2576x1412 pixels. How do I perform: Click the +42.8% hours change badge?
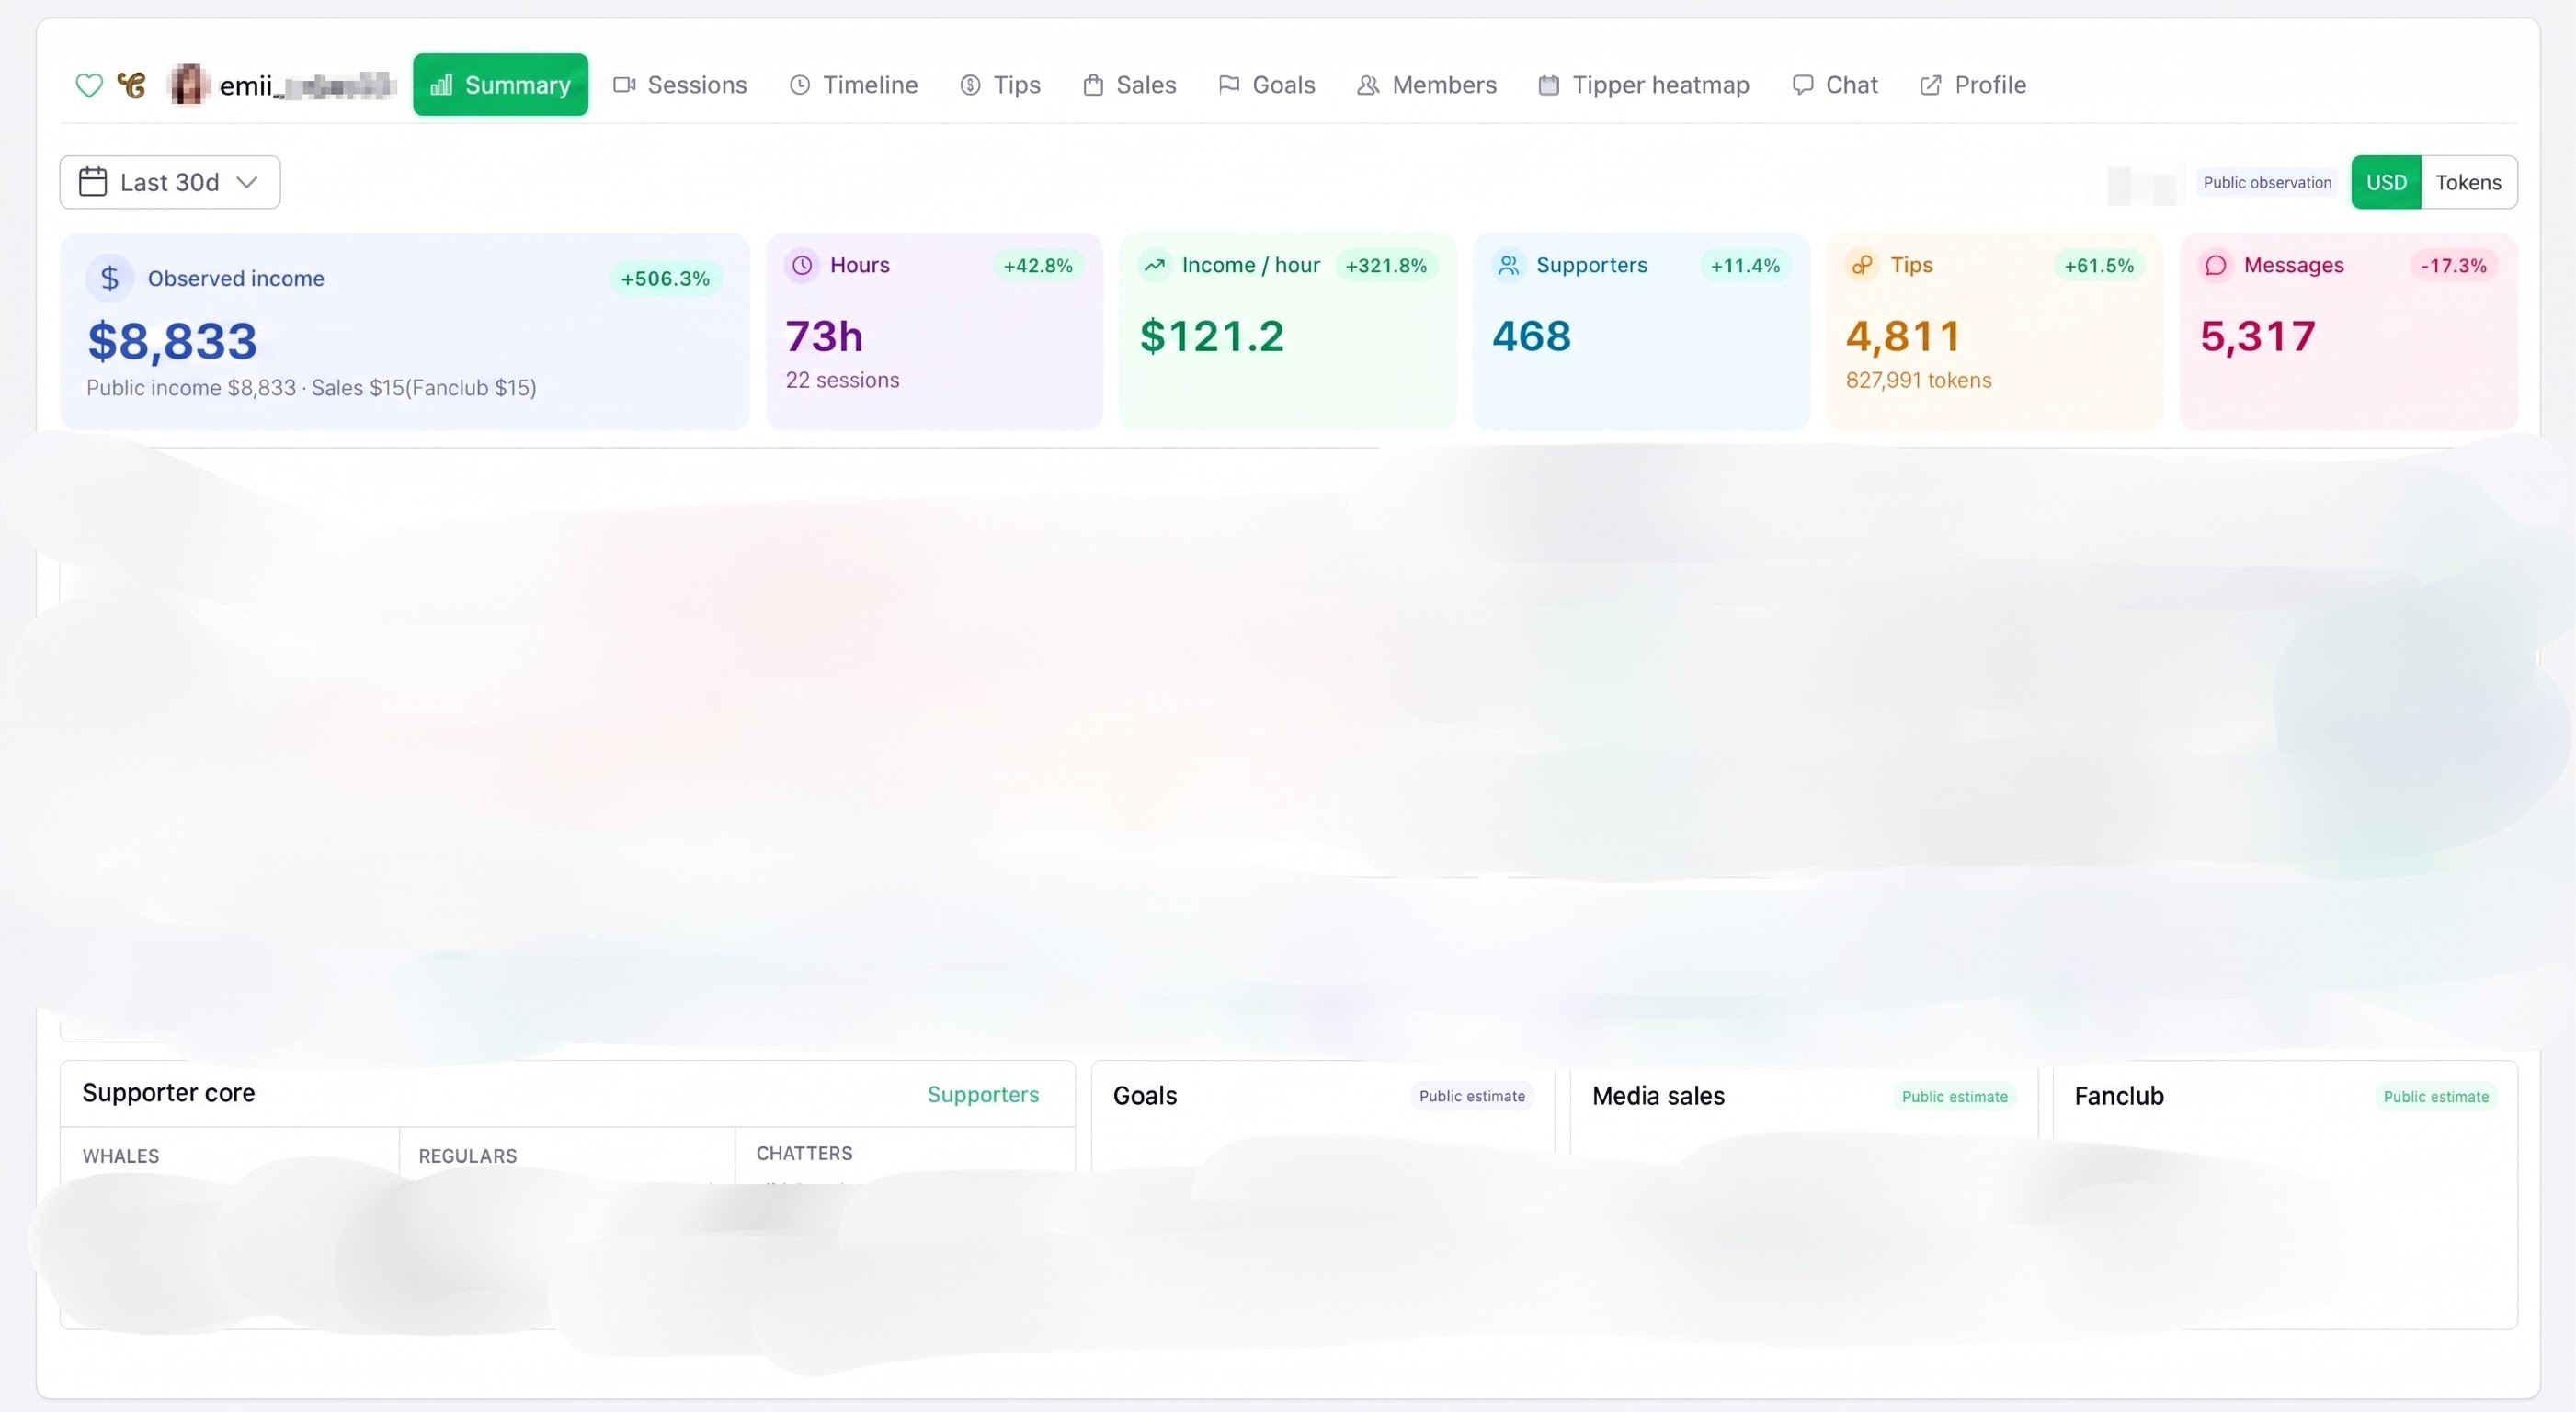[x=1038, y=265]
